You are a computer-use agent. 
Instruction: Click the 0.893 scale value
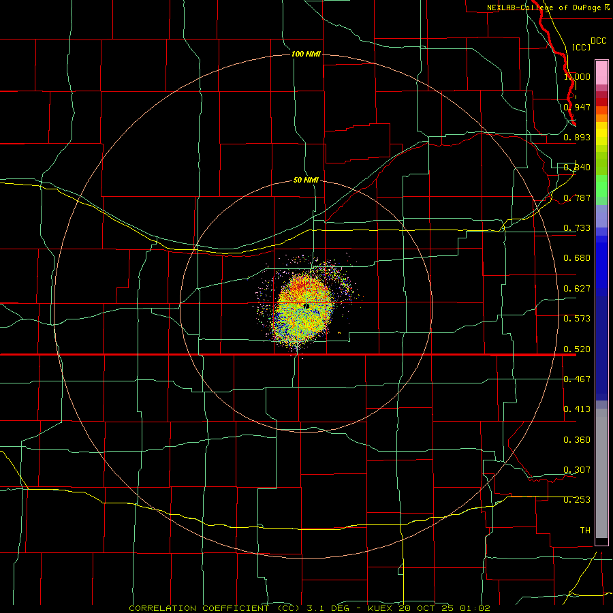coord(577,137)
